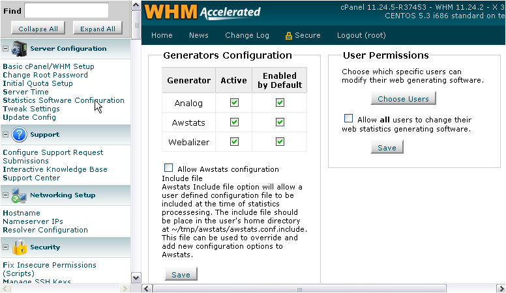Click Logout (root) in navigation bar
This screenshot has width=506, height=293.
[361, 35]
